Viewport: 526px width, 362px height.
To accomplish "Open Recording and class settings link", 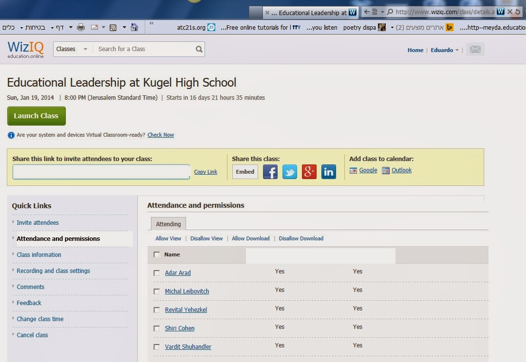I will 54,271.
